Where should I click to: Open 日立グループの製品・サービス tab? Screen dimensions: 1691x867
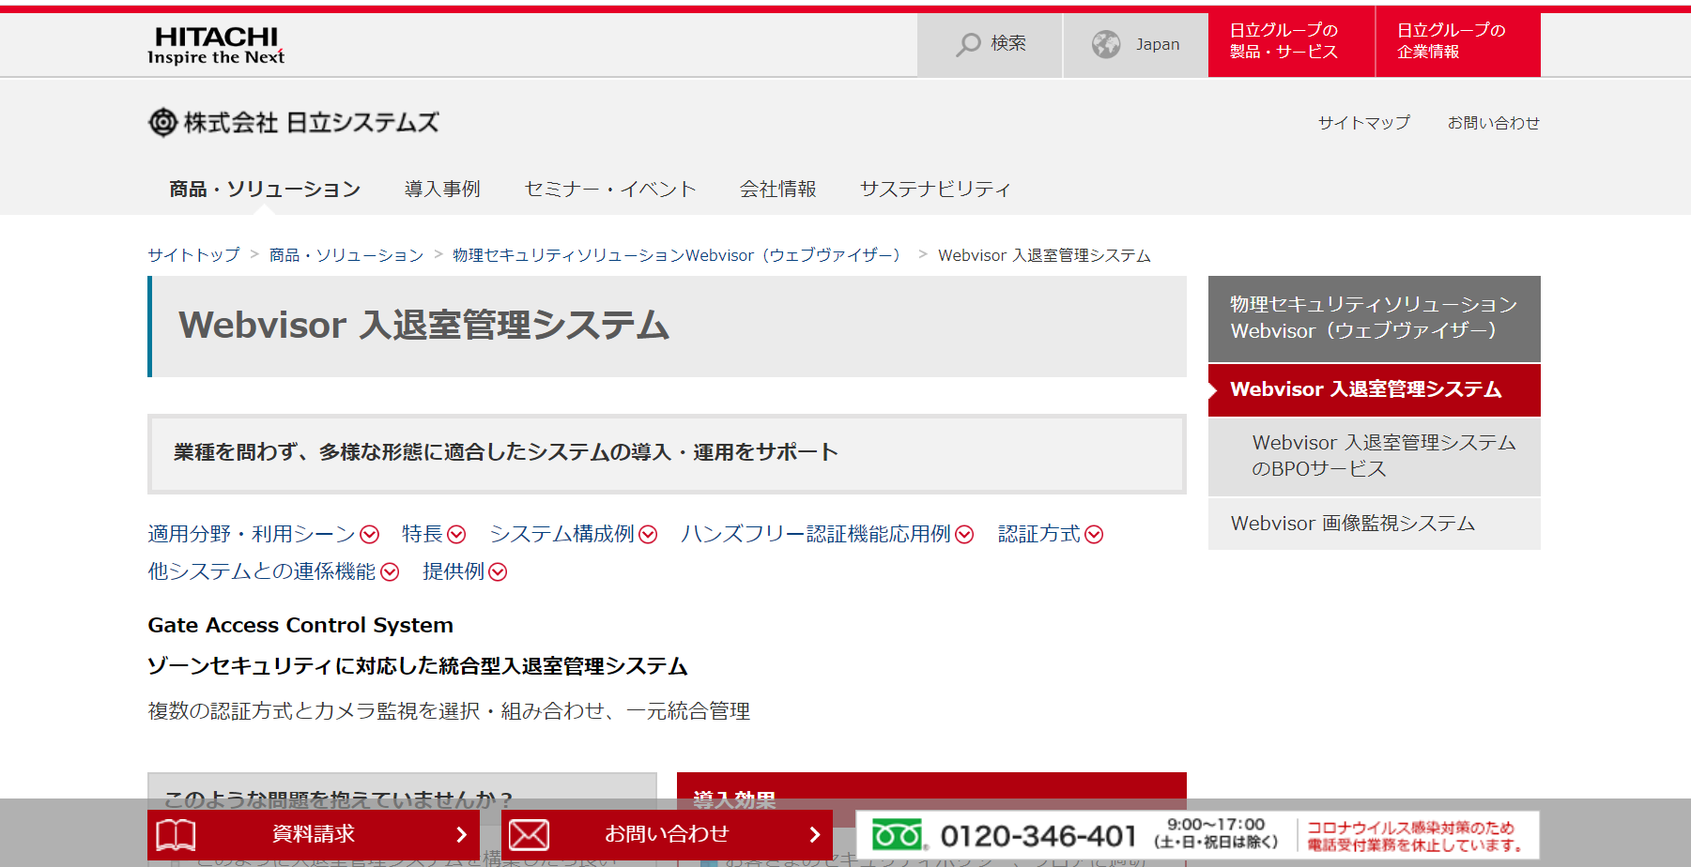tap(1291, 41)
